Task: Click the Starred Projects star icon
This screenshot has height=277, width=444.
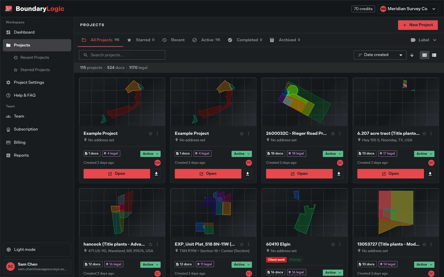Action: click(x=16, y=70)
